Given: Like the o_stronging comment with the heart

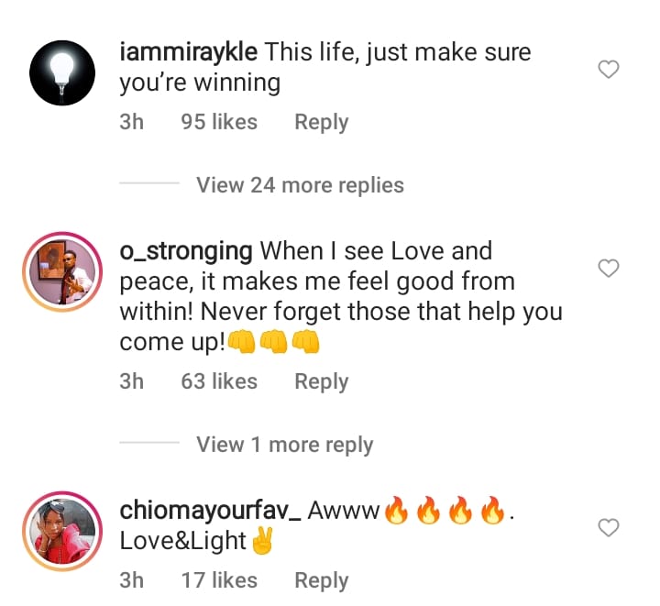Looking at the screenshot, I should coord(608,269).
